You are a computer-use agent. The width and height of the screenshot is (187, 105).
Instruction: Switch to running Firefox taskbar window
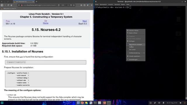pyautogui.click(x=105, y=103)
